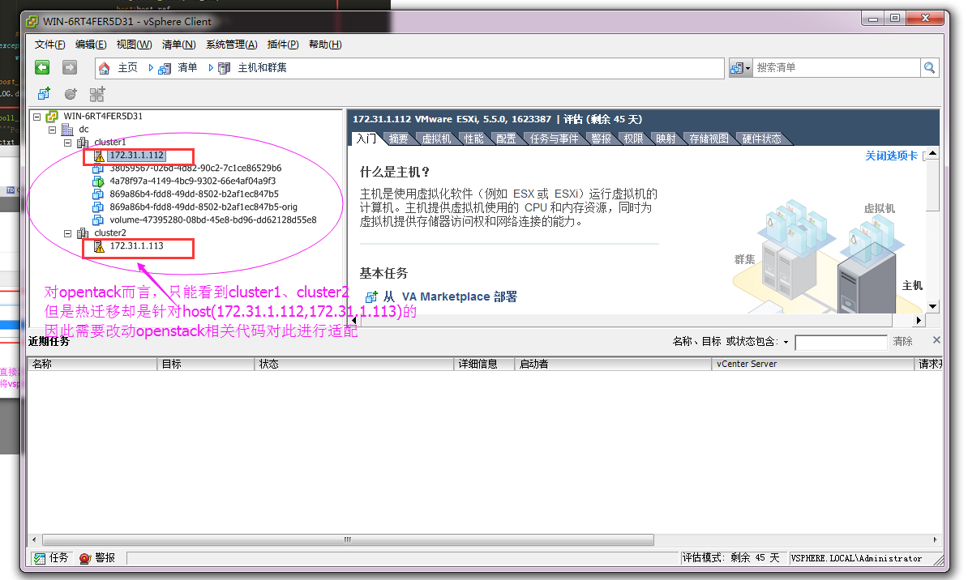Select host 172.31.1.112 in the tree
Screen dimensions: 968x580
tap(136, 156)
